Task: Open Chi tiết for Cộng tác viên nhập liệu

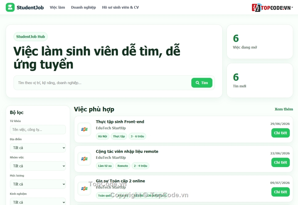Action: (x=280, y=162)
